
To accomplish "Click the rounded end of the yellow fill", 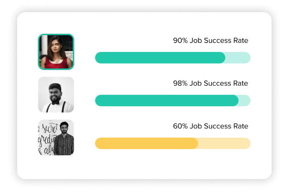I will click(195, 143).
